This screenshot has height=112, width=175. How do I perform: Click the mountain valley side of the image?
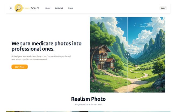coord(146,55)
